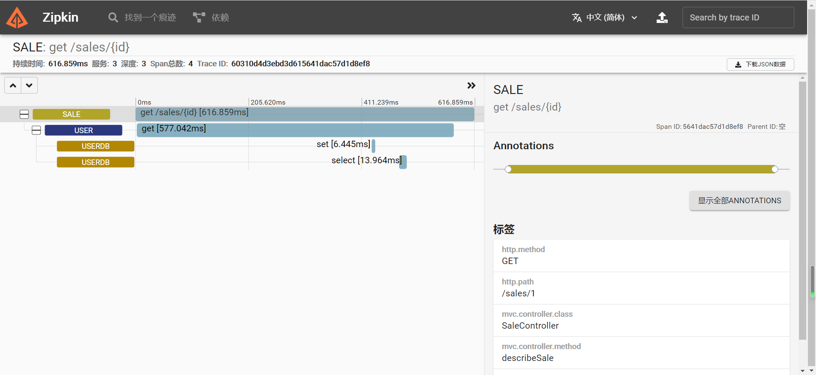Collapse the USER span tree node
Image resolution: width=816 pixels, height=375 pixels.
pos(37,131)
